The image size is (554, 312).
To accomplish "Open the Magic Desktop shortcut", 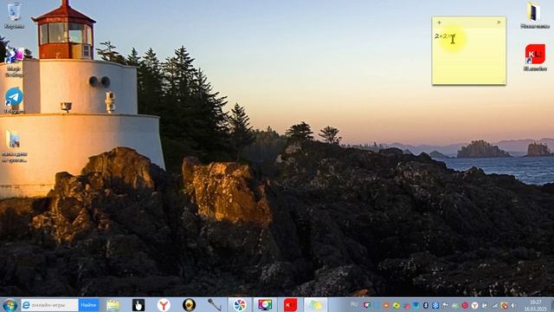I will click(x=14, y=62).
